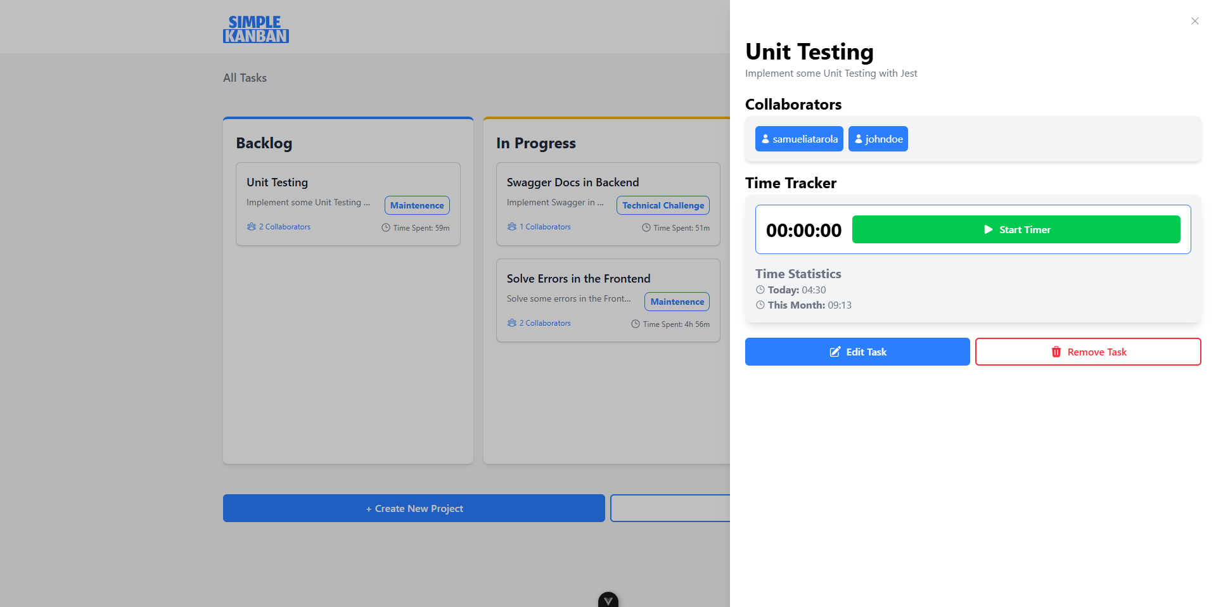Screen dimensions: 1216x607
Task: Click collaborators icon on Swagger Docs card
Action: coord(512,227)
